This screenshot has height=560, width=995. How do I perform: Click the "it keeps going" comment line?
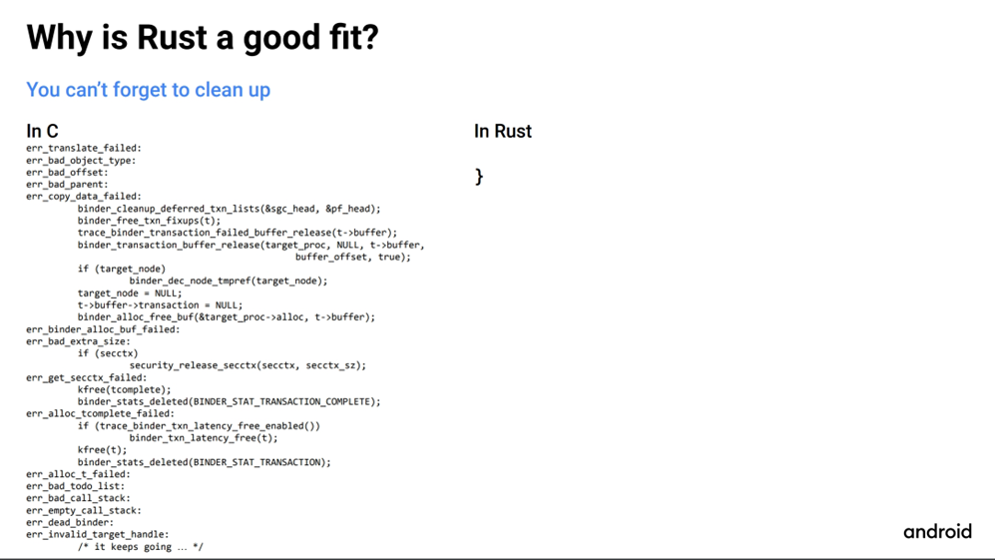(x=141, y=547)
